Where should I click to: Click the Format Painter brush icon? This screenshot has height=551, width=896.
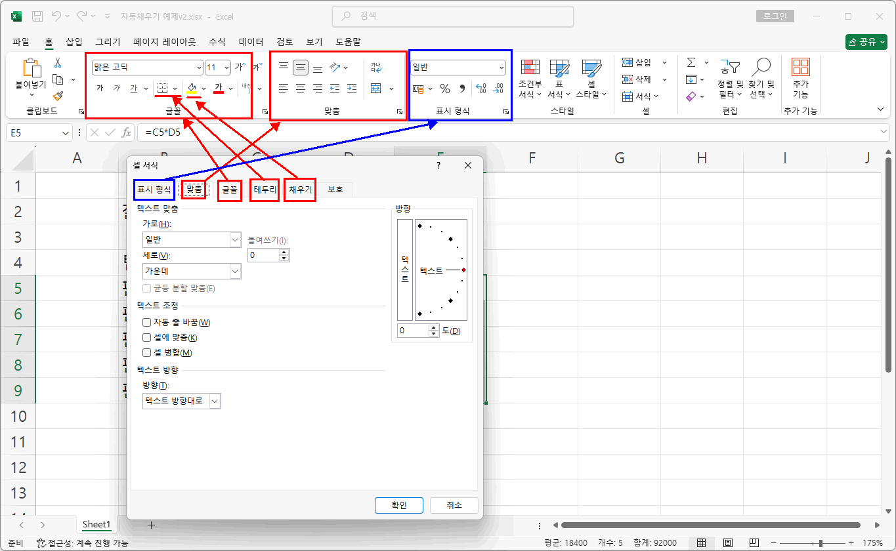[x=58, y=96]
